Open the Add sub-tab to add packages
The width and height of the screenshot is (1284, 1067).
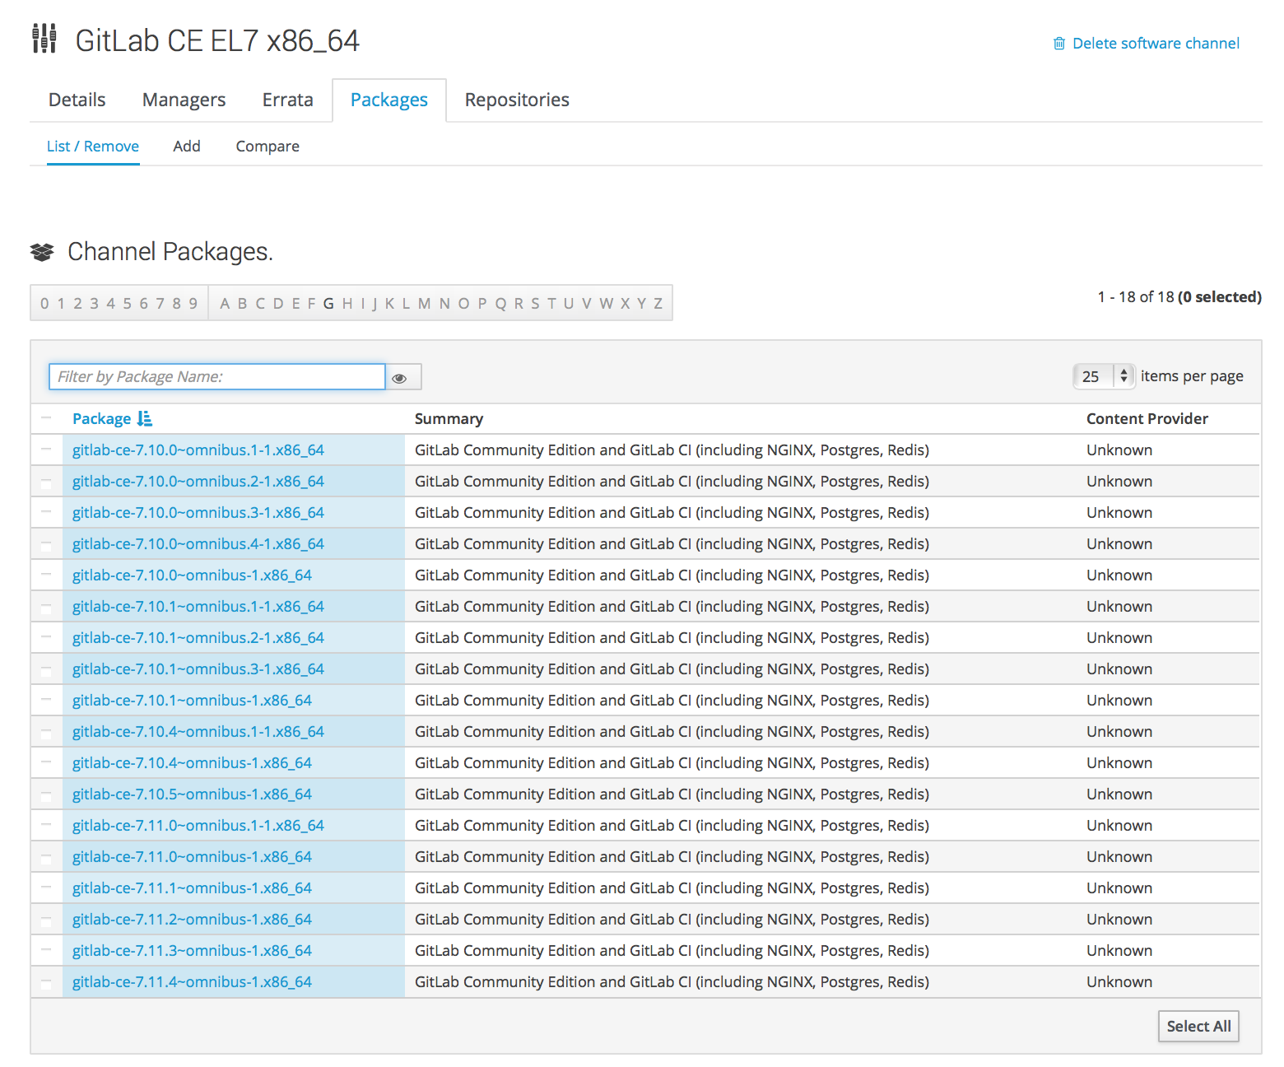click(187, 146)
